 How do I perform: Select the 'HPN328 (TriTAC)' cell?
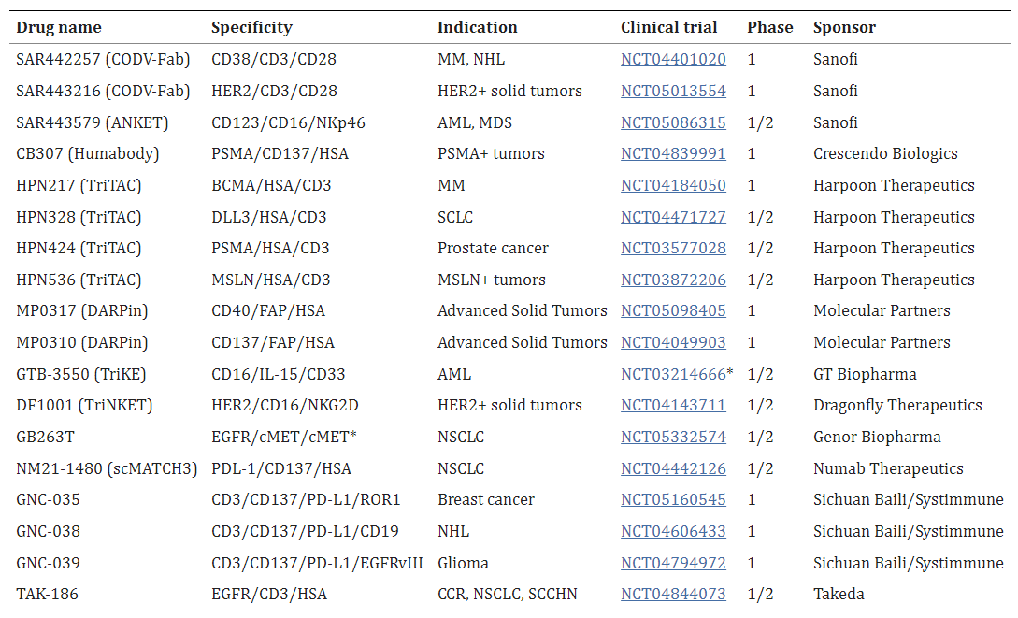pos(79,218)
